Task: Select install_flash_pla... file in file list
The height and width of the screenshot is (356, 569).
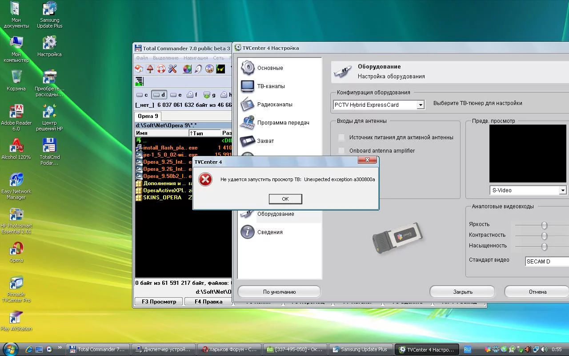Action: (183, 148)
